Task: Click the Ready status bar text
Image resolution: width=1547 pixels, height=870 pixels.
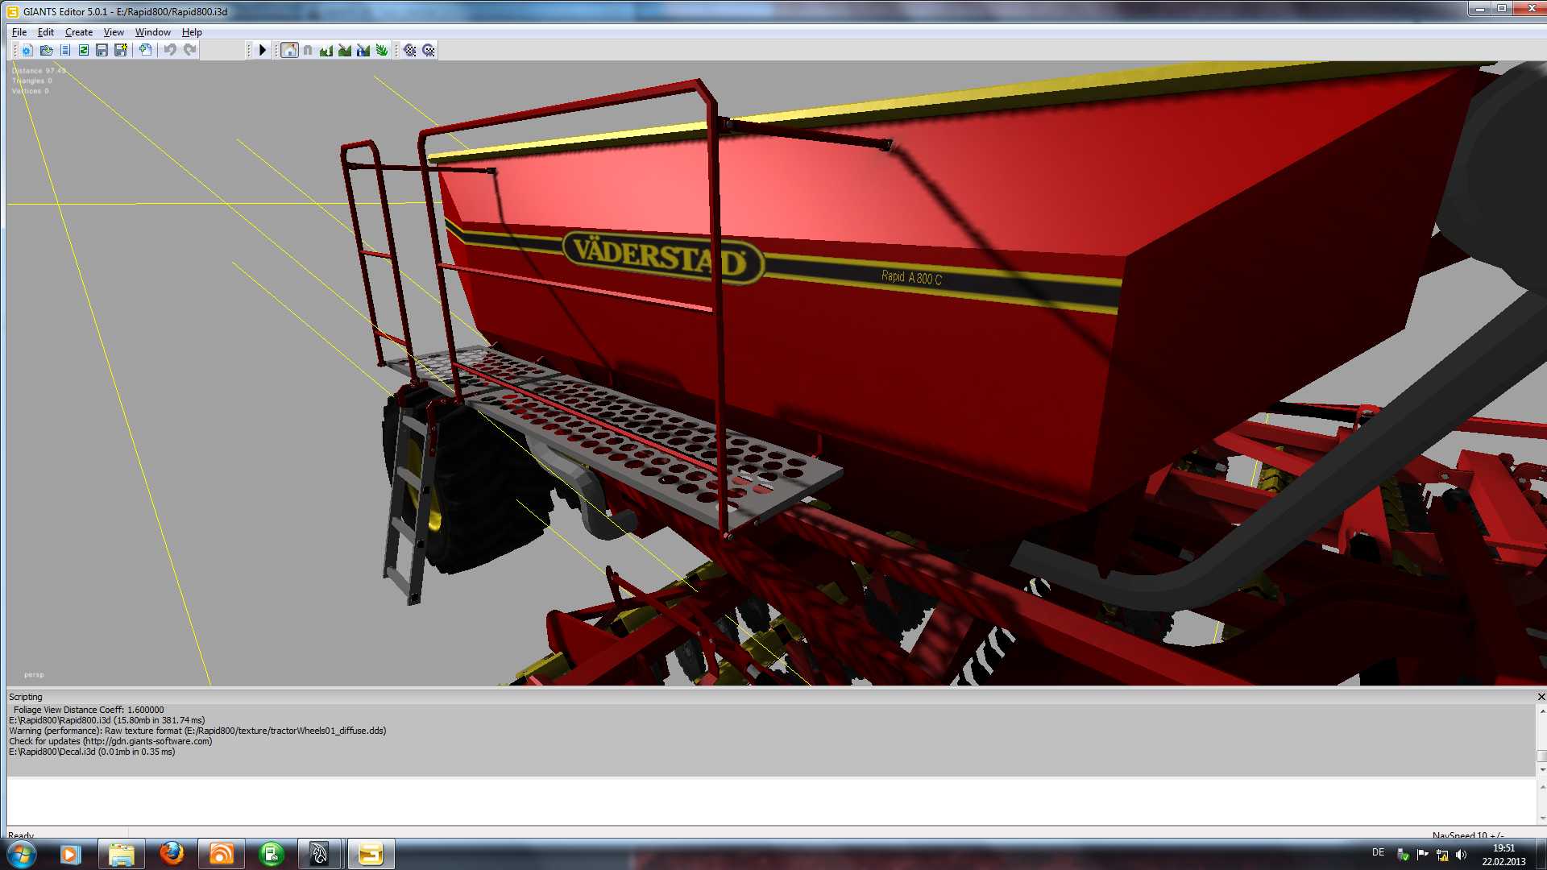Action: (x=21, y=835)
